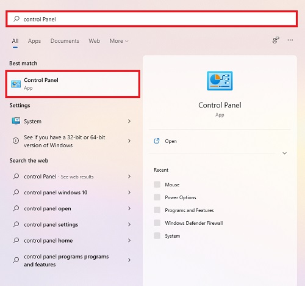Click the magnifier icon in the search box
305x286 pixels.
tap(16, 19)
